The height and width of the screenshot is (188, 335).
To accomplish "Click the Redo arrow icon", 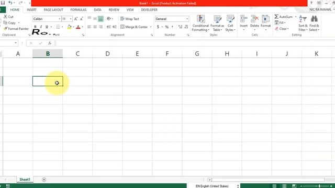I will 20,3.
